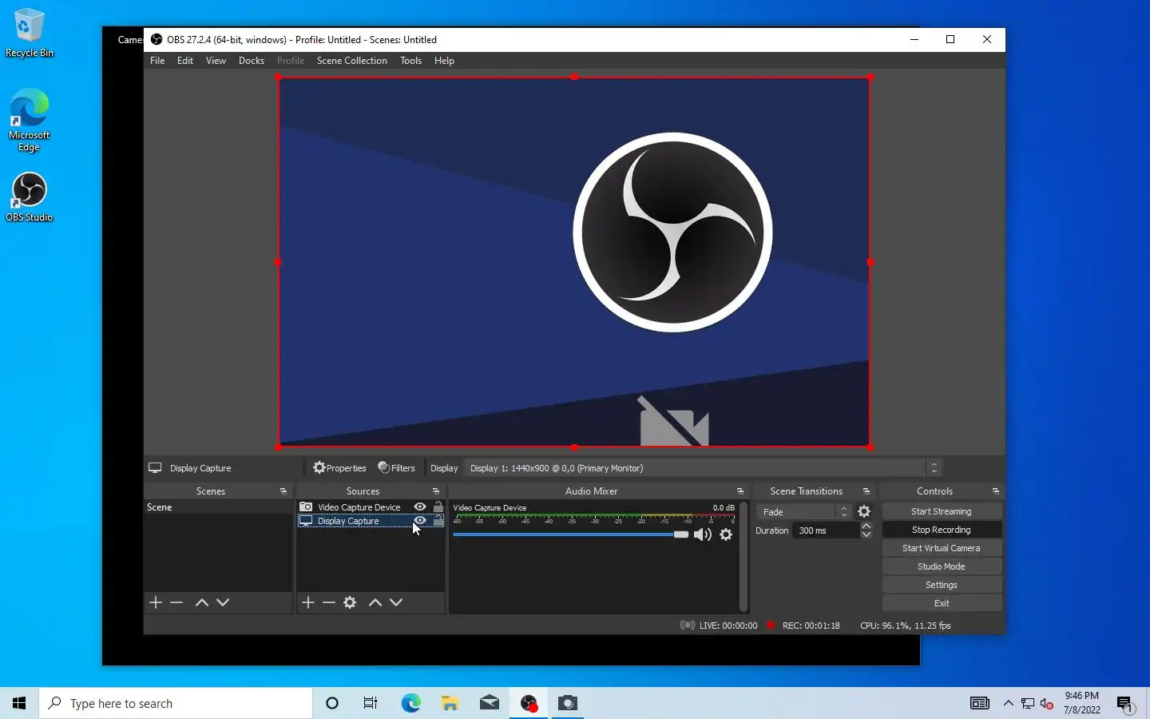The image size is (1150, 719).
Task: Show hidden system tray icons chevron
Action: pos(1008,704)
